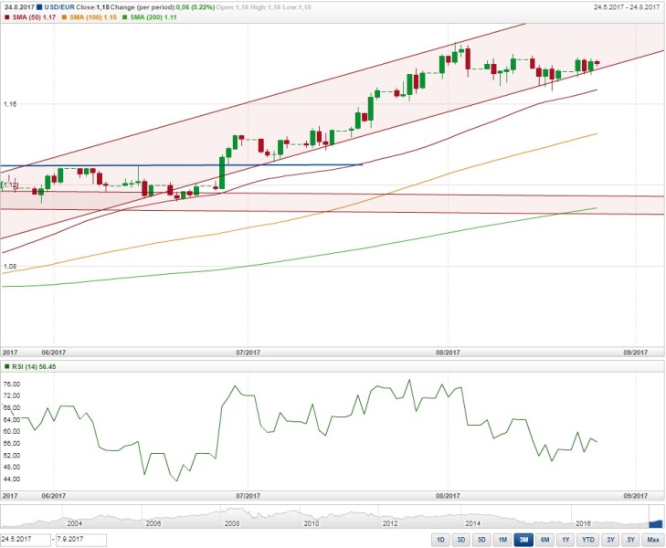The height and width of the screenshot is (548, 666).
Task: Show the Max history range
Action: tap(652, 540)
